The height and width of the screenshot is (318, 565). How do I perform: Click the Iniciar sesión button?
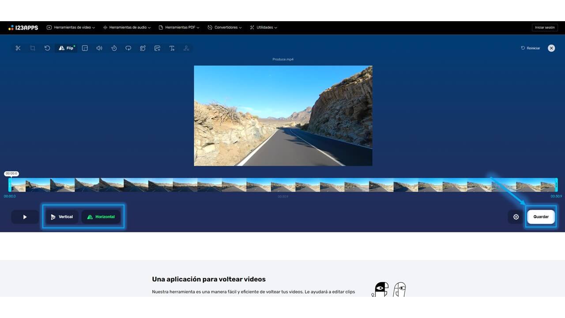545,27
